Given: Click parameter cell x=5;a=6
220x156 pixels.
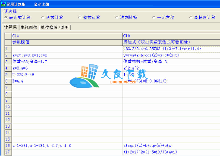Looking at the screenshot, I should (67, 68).
